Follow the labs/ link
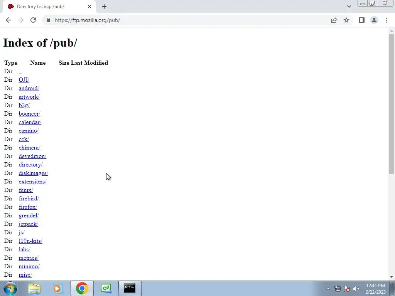Screen dimensions: 395x296 (x=24, y=249)
